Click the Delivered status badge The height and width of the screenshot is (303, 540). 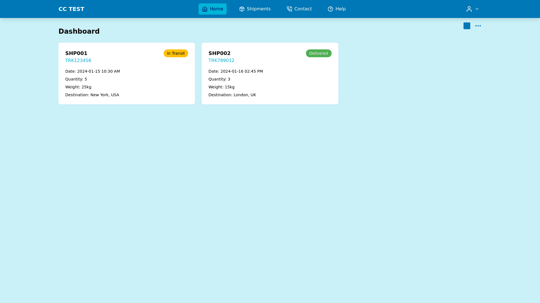click(x=319, y=53)
